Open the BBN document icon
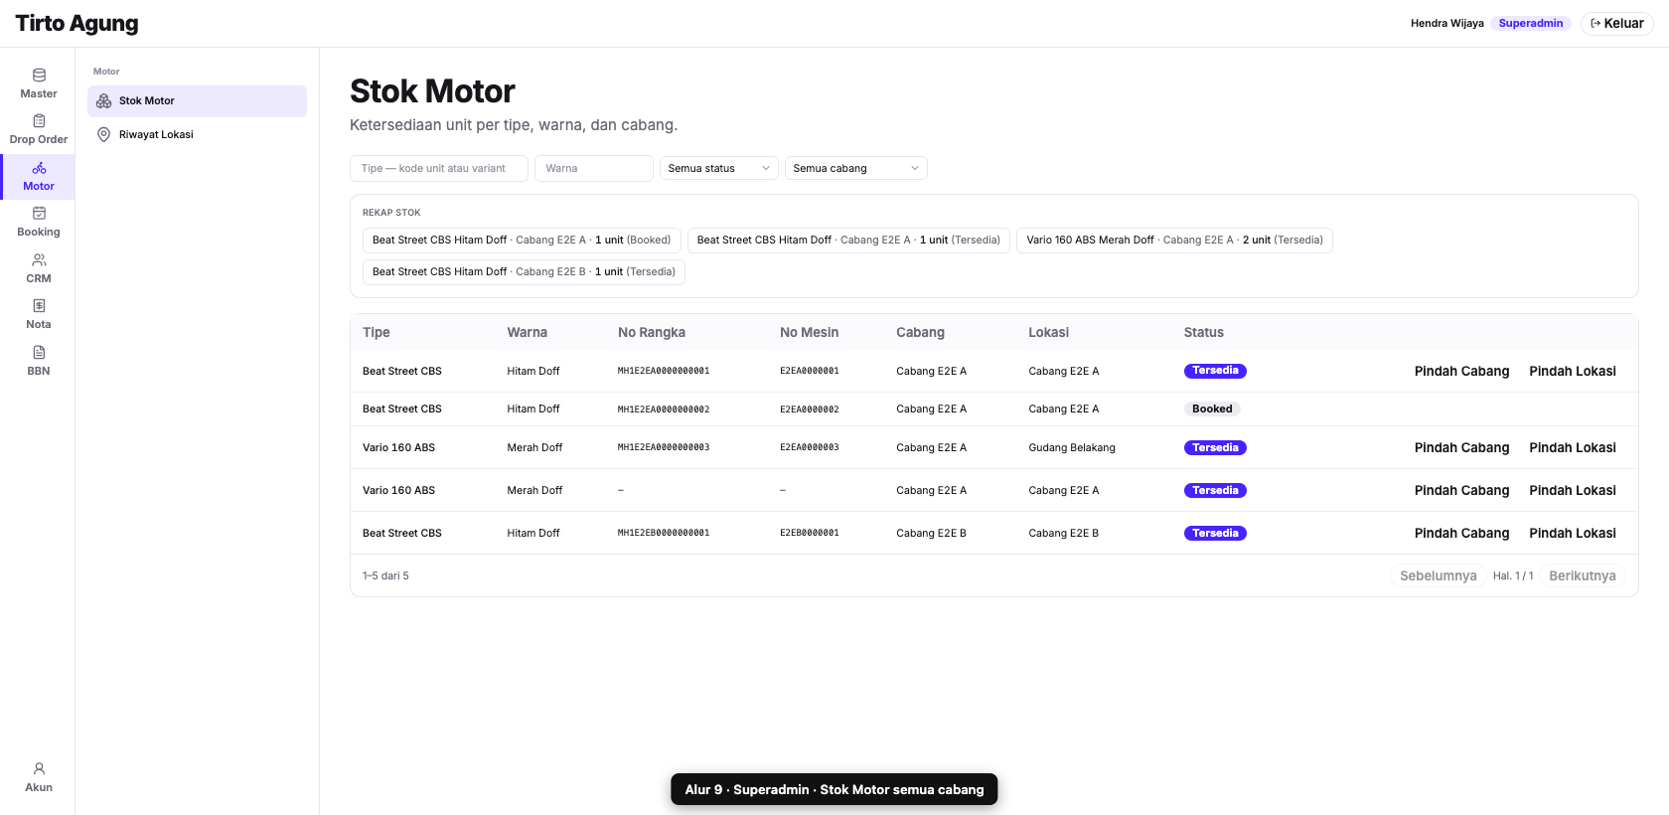The width and height of the screenshot is (1669, 815). click(39, 353)
